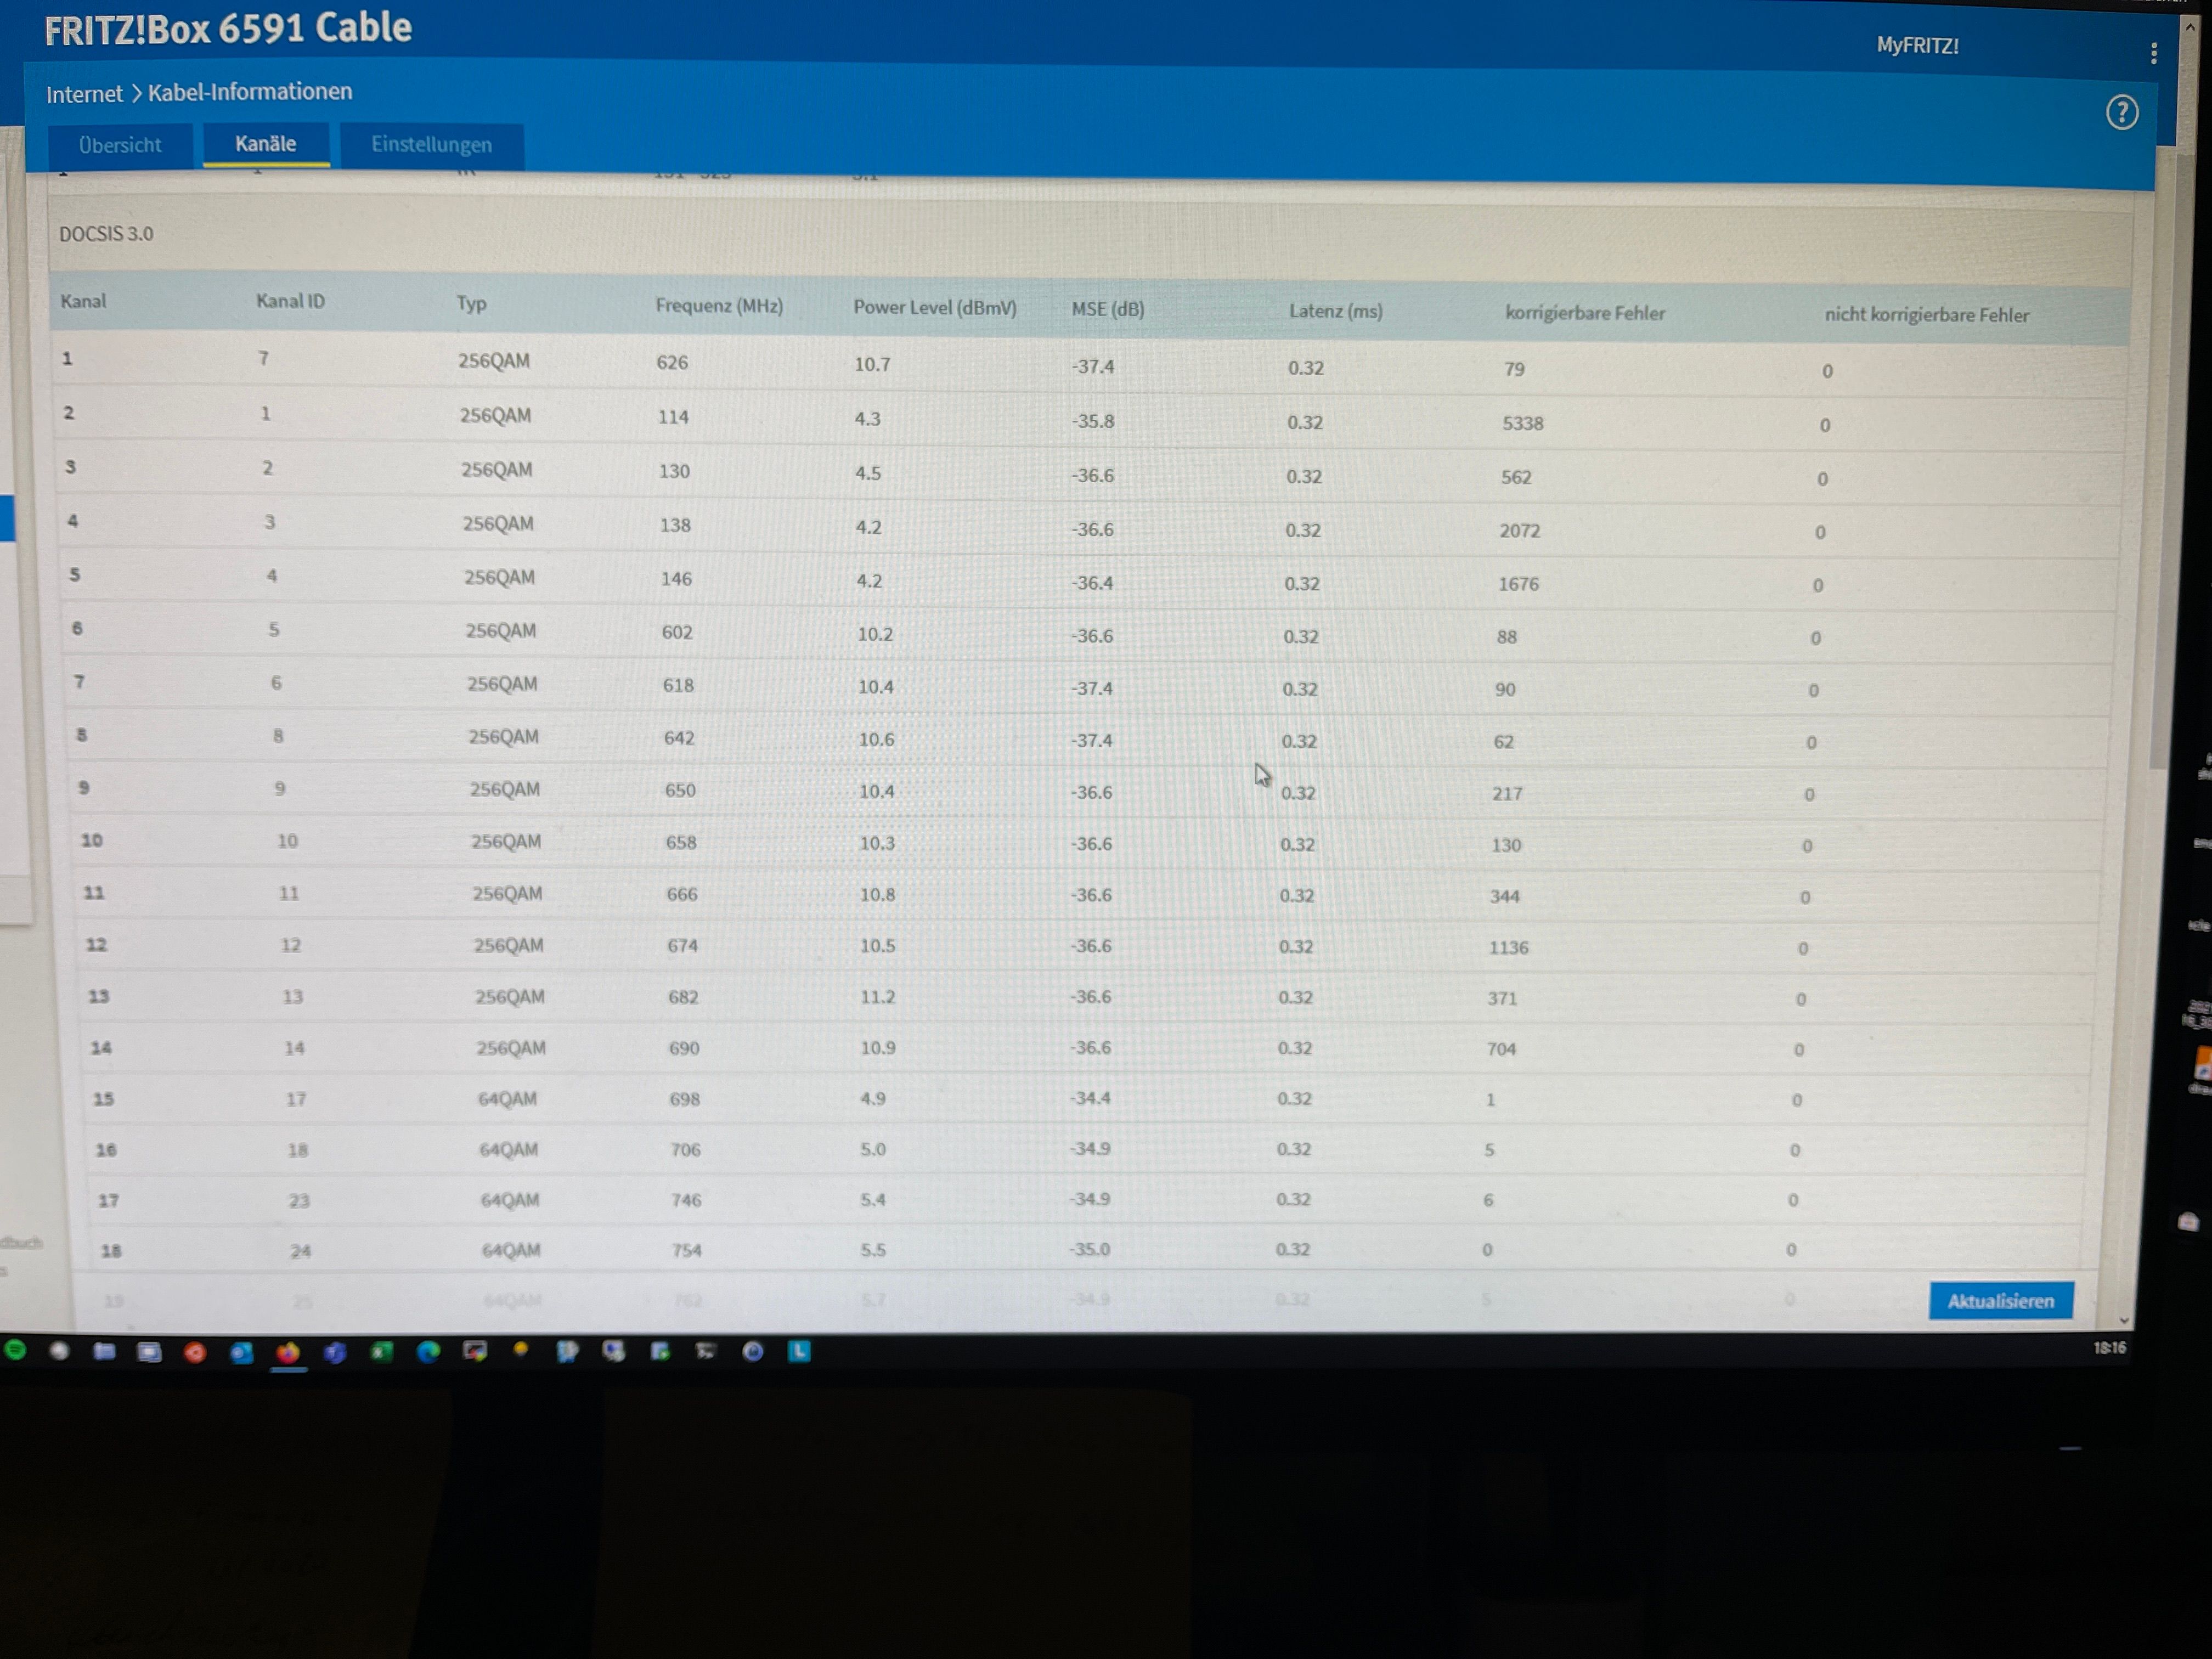Click the nicht korrigierbare Fehler column header
This screenshot has width=2212, height=1659.
[x=1927, y=315]
